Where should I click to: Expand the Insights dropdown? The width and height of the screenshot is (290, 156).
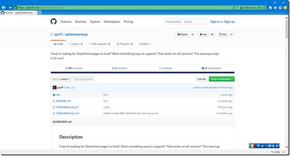145,44
